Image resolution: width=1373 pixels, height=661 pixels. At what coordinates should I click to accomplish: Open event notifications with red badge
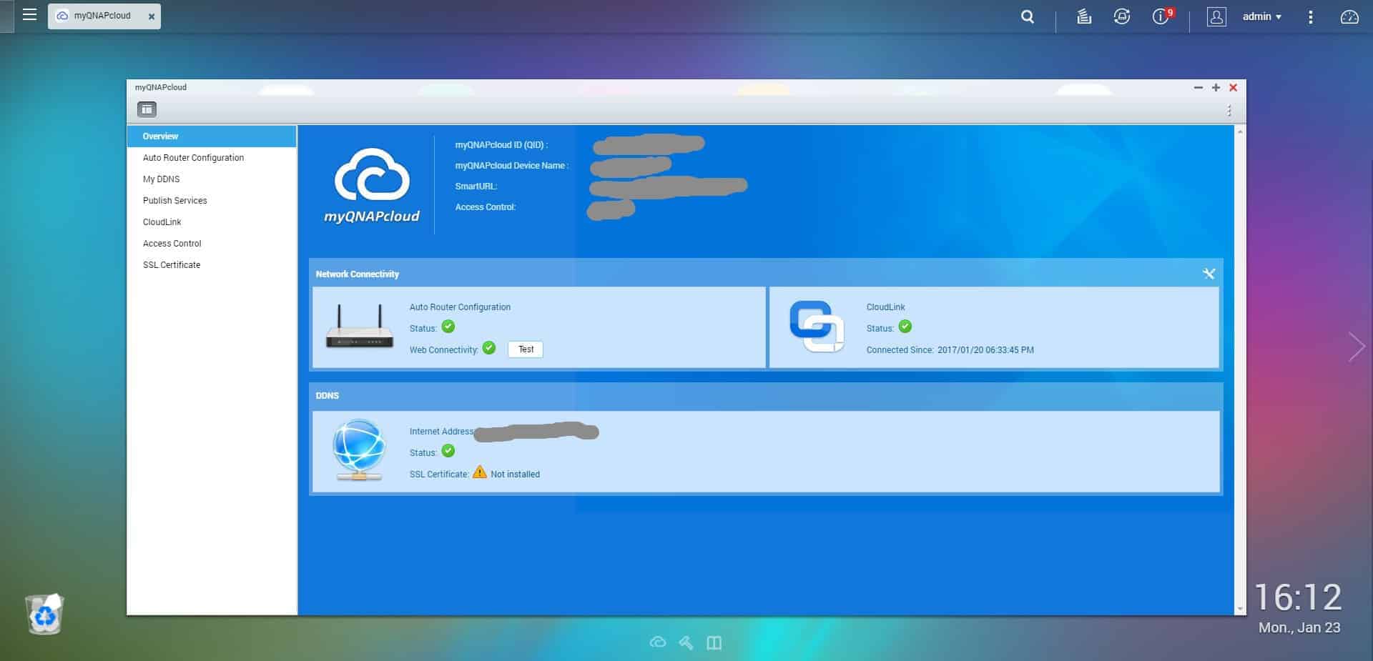pos(1163,16)
